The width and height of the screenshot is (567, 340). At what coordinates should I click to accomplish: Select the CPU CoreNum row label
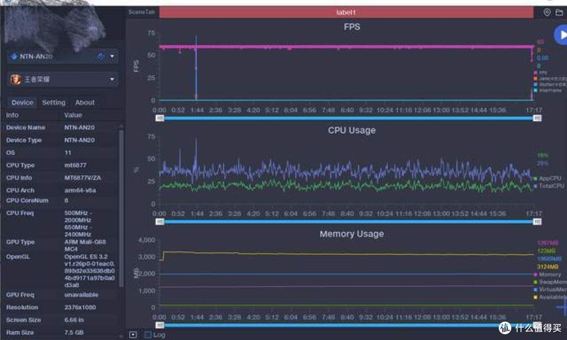[27, 200]
